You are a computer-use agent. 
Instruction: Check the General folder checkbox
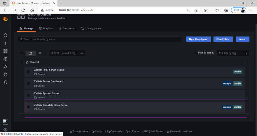tap(22, 62)
